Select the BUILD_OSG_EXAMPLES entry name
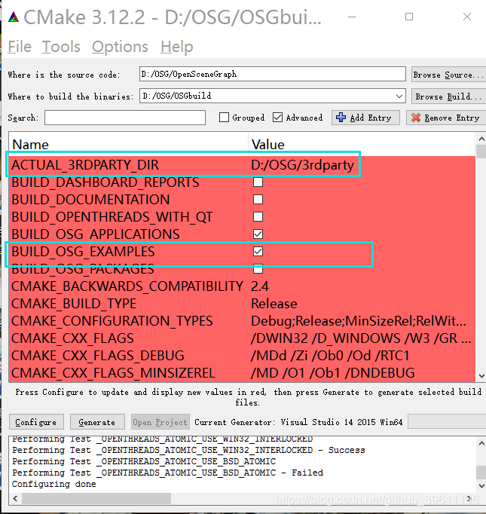The width and height of the screenshot is (486, 514). pyautogui.click(x=83, y=252)
